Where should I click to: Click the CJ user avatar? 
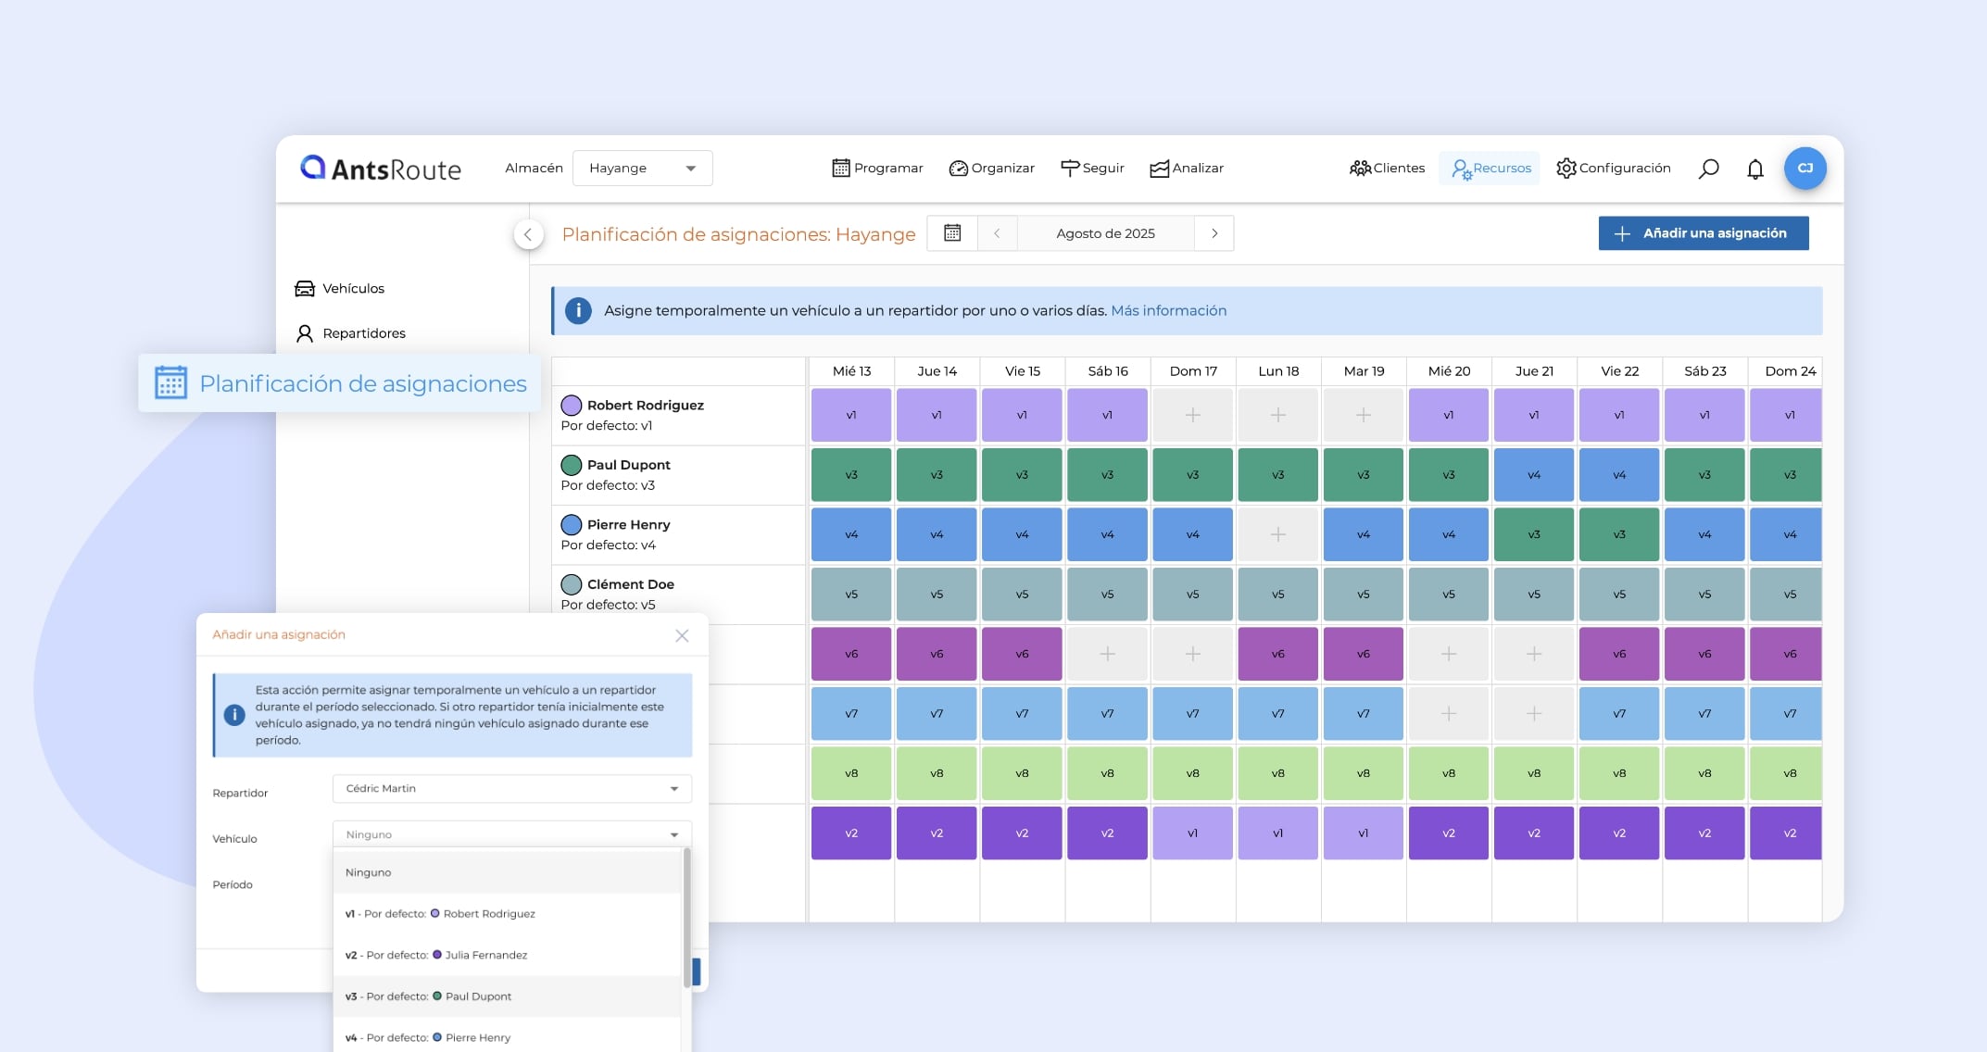click(1805, 169)
